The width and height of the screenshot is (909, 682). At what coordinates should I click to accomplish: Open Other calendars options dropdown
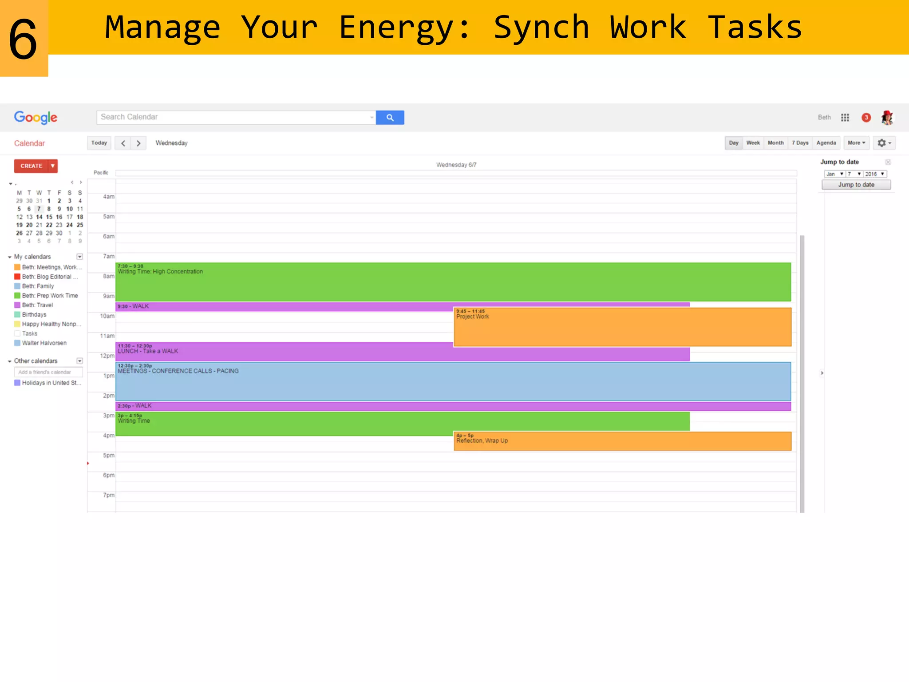point(80,361)
